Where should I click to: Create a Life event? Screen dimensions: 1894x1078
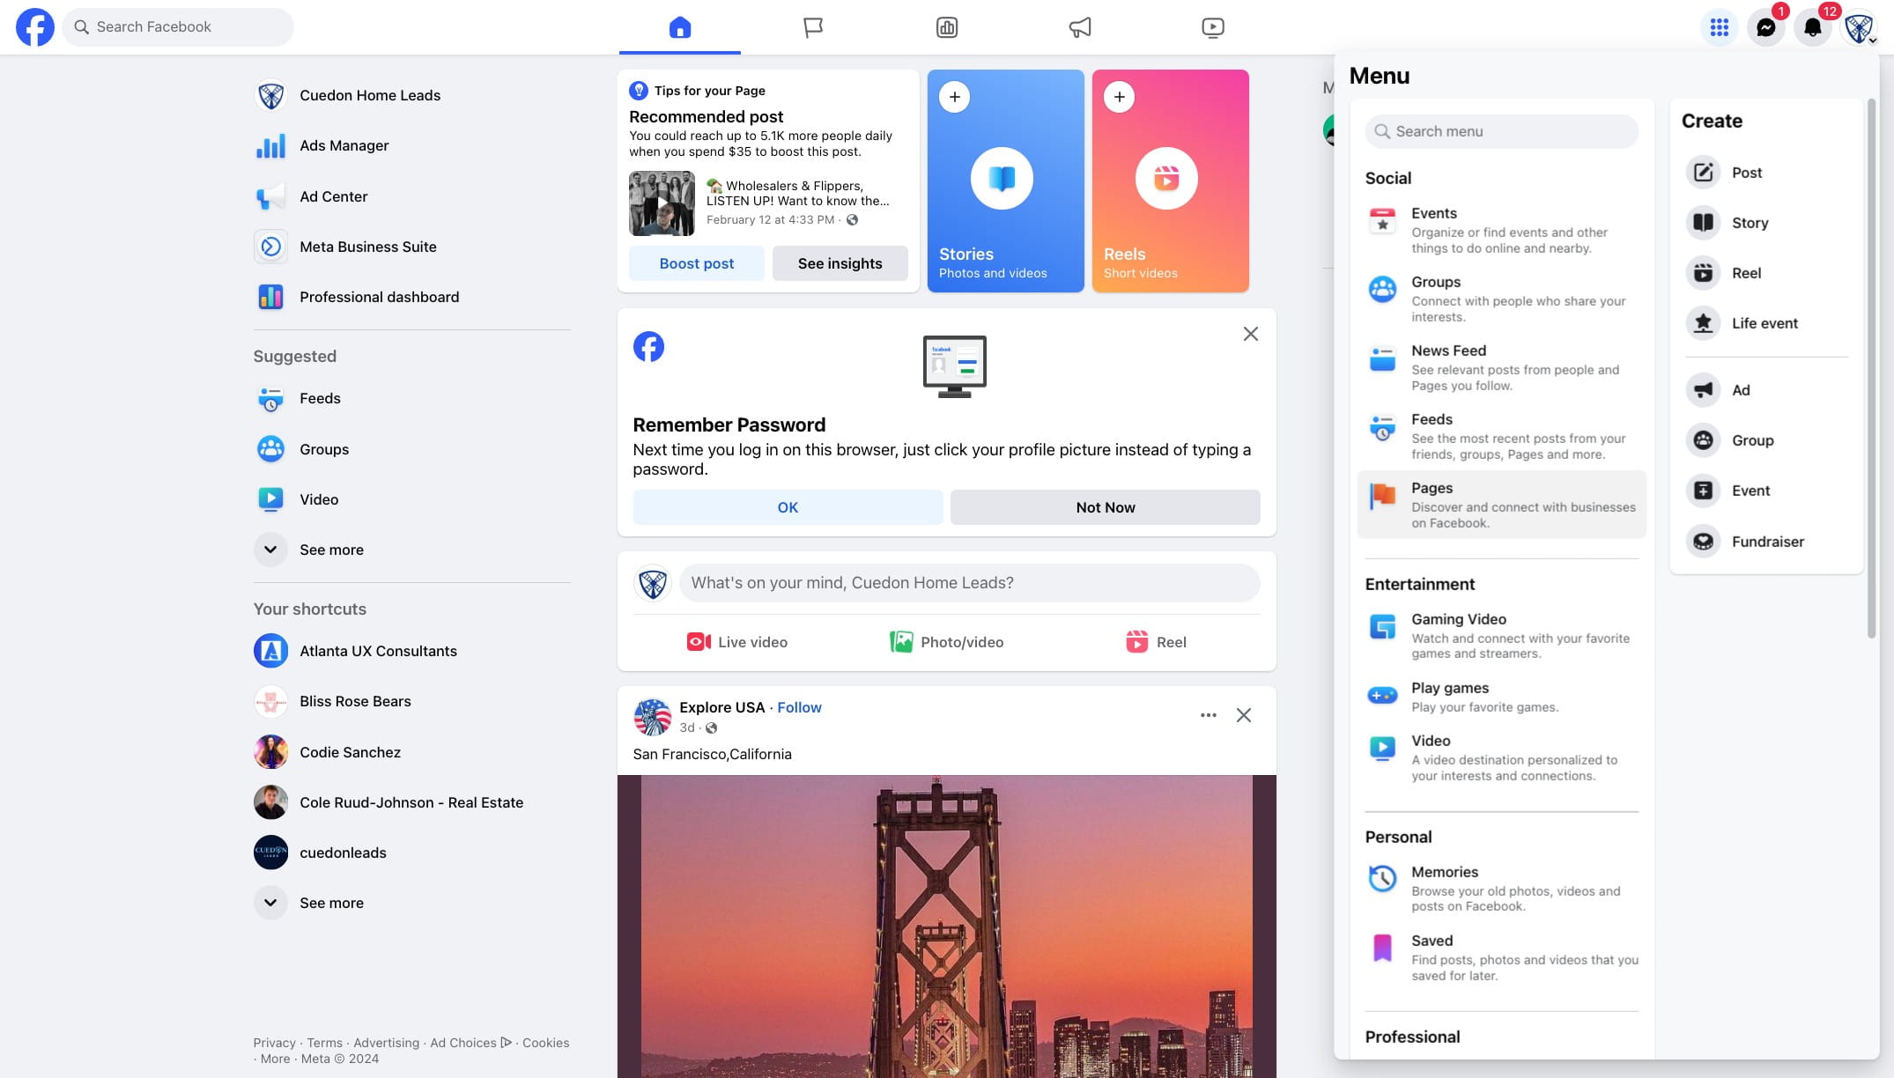1765,323
